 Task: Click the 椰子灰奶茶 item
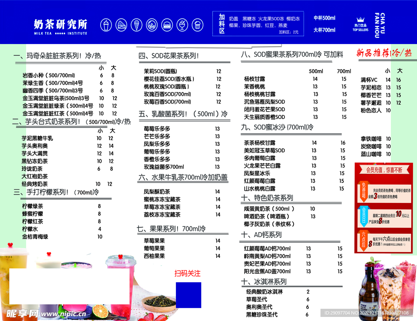pos(269,224)
